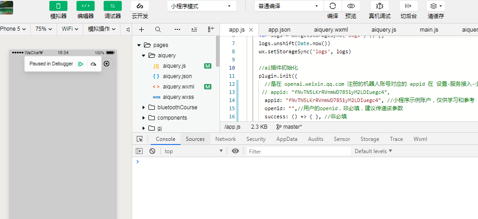Screen dimensions: 478x219
Task: Switch to the Sources devtools tab
Action: click(x=195, y=139)
